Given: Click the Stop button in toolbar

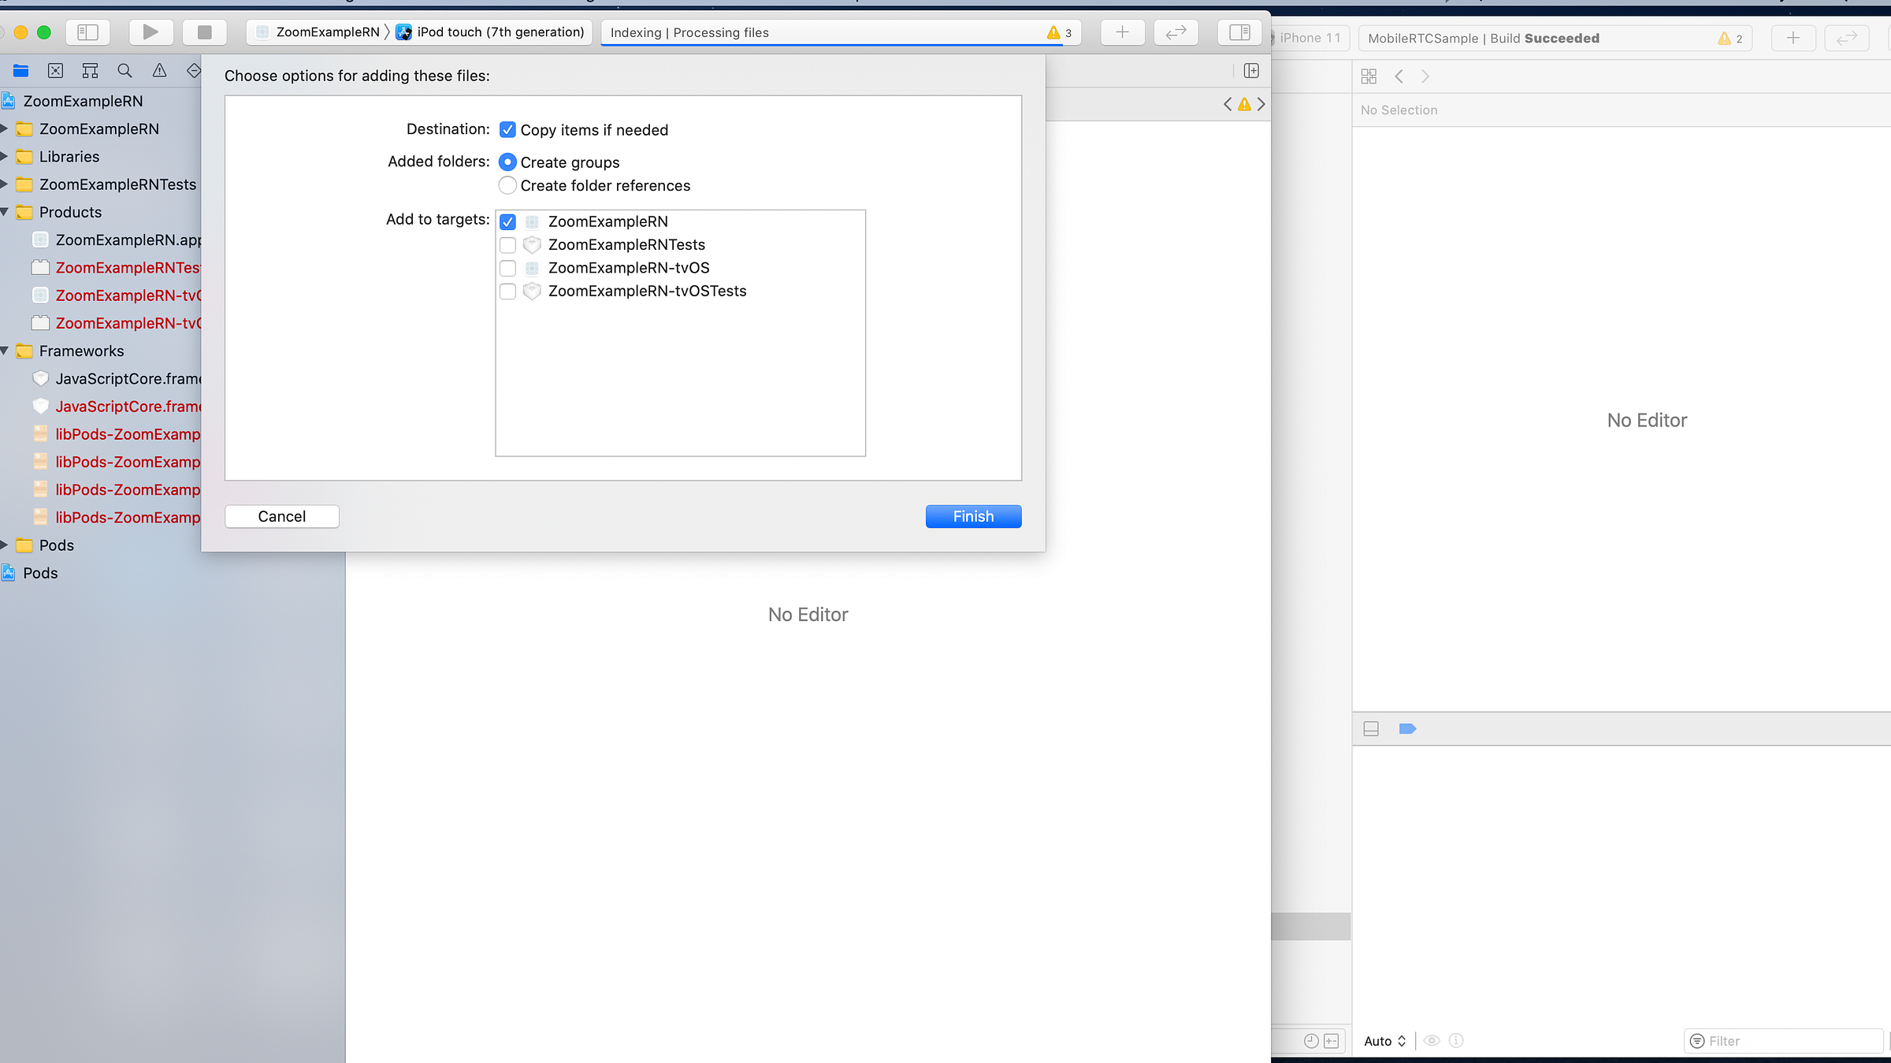Looking at the screenshot, I should (204, 32).
